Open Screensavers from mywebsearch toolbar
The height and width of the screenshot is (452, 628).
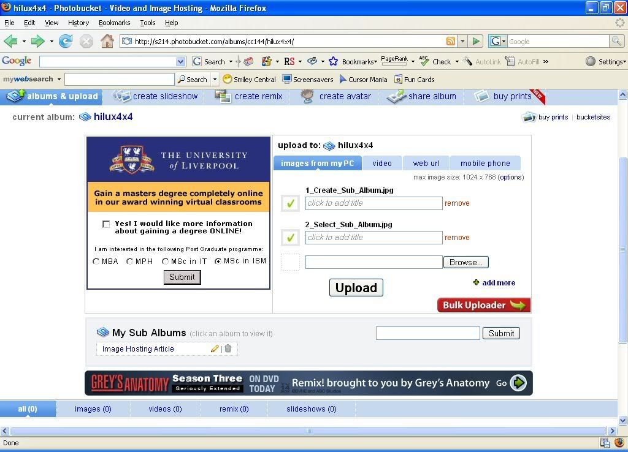[308, 79]
